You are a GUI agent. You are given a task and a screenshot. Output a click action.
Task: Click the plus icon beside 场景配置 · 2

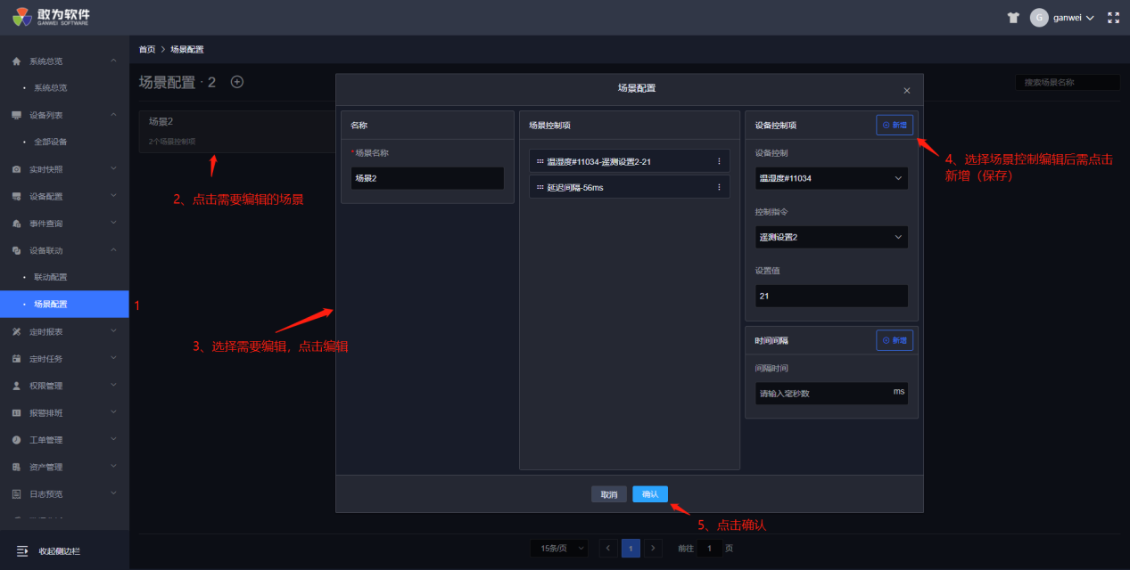pyautogui.click(x=237, y=82)
